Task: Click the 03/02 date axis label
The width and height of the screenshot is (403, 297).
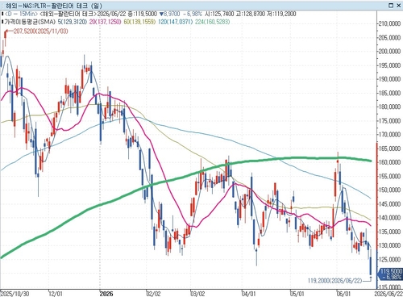Action: pos(197,293)
